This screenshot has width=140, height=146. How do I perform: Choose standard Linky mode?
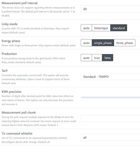tap(119, 28)
